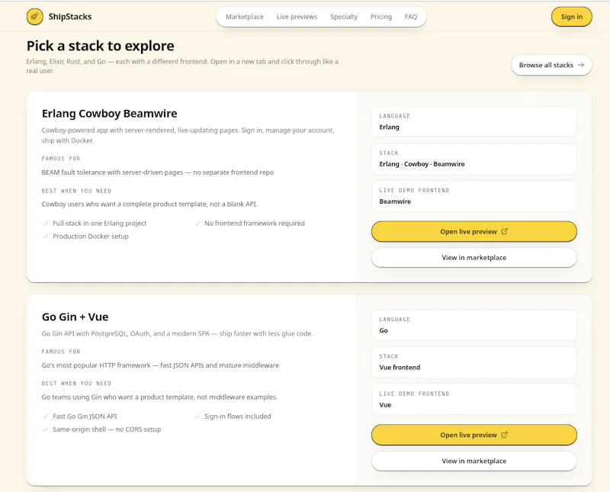Click the ShipStacks rocket logo icon
The width and height of the screenshot is (610, 492).
coord(34,17)
